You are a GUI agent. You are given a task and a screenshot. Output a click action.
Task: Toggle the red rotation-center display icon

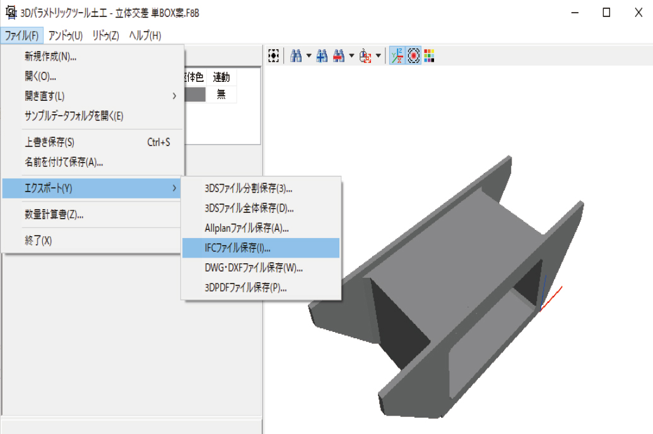(413, 55)
